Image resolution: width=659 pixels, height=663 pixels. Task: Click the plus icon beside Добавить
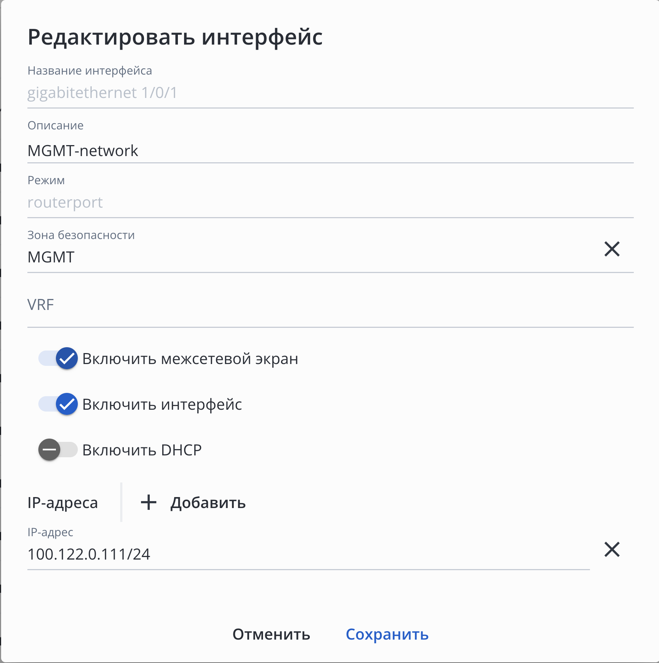pyautogui.click(x=149, y=502)
